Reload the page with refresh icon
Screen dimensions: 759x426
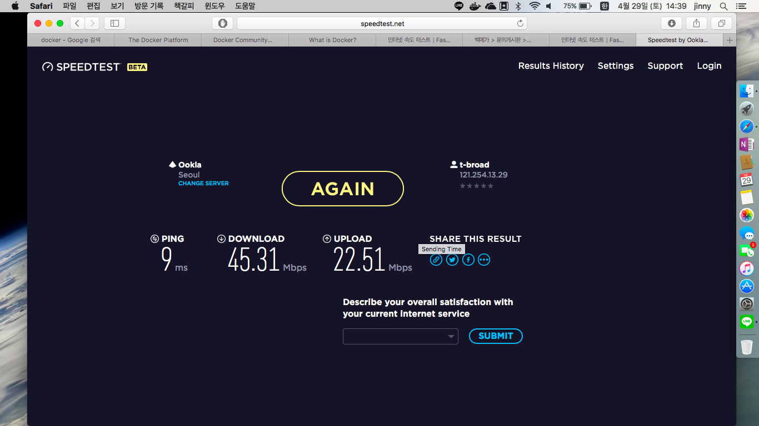pyautogui.click(x=520, y=23)
